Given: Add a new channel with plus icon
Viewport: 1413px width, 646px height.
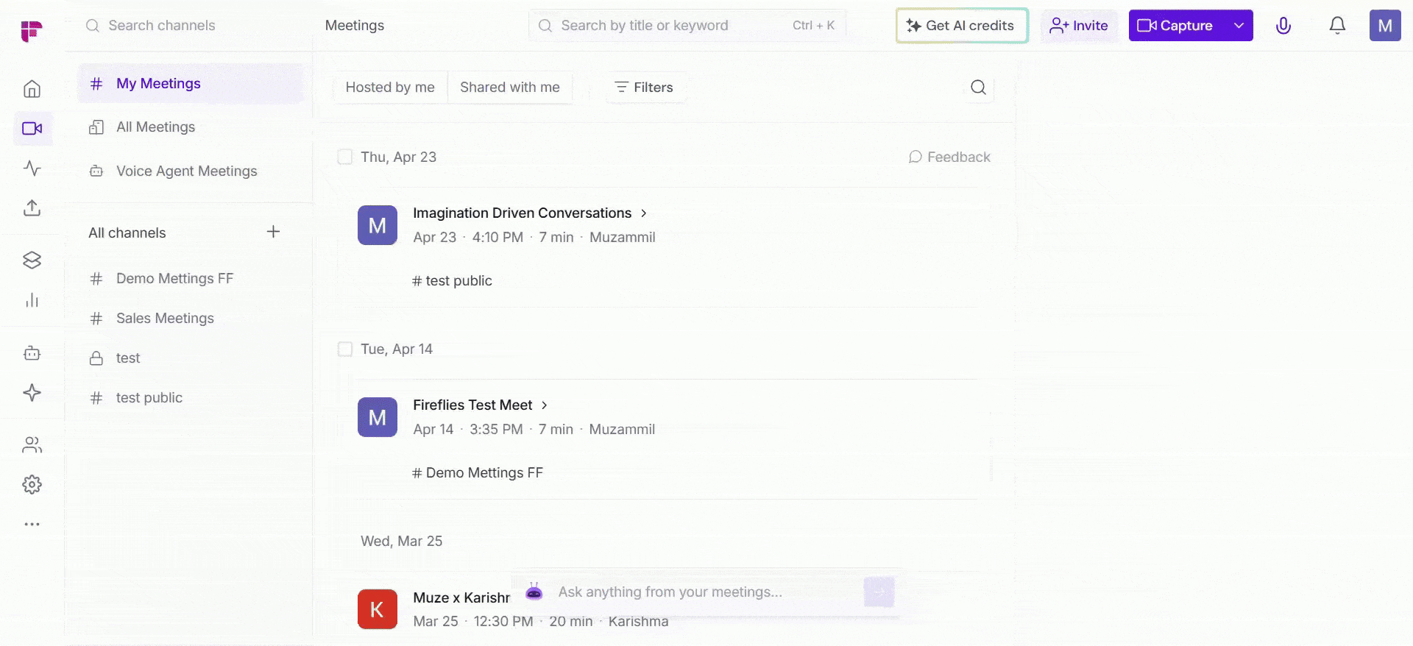Looking at the screenshot, I should [273, 232].
